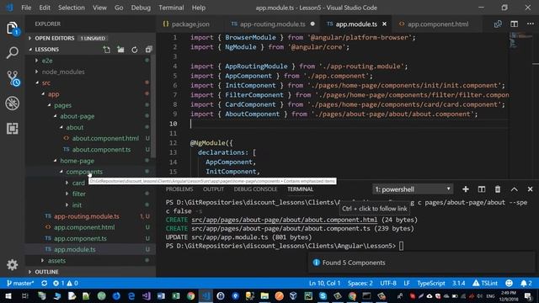Switch to app-routing.module.ts tab
The height and width of the screenshot is (303, 539).
tap(272, 24)
